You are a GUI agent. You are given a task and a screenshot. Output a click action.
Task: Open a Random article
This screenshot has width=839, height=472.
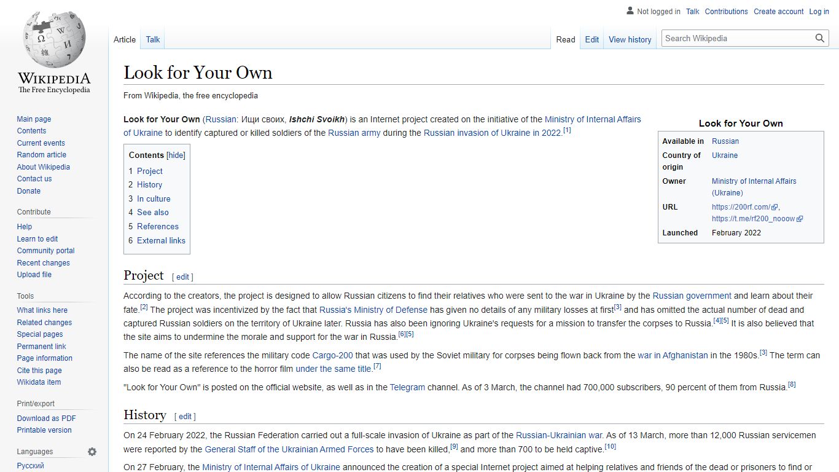42,155
